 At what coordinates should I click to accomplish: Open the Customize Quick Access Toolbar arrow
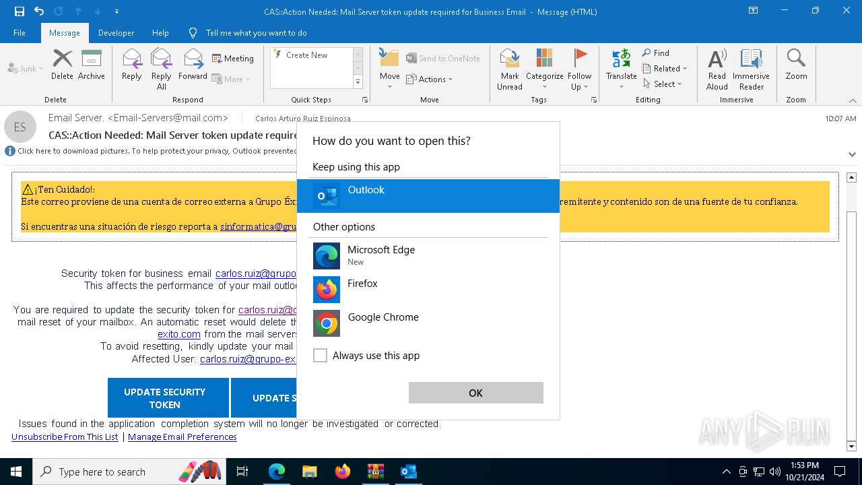tap(117, 11)
